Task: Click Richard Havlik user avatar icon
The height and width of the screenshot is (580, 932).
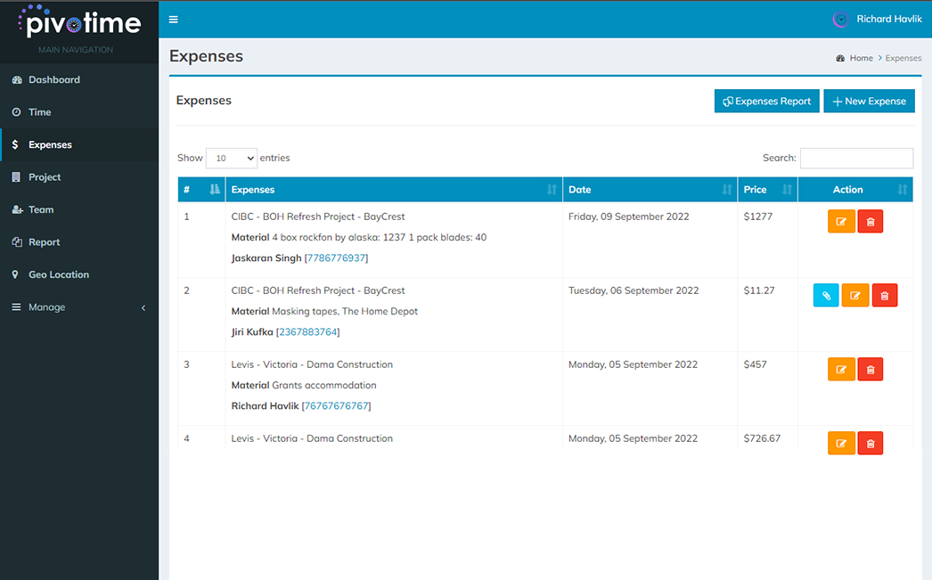Action: coord(840,20)
